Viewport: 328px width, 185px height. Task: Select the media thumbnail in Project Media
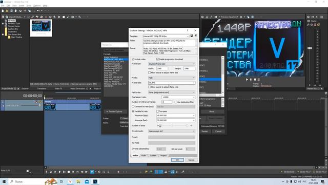41,28
